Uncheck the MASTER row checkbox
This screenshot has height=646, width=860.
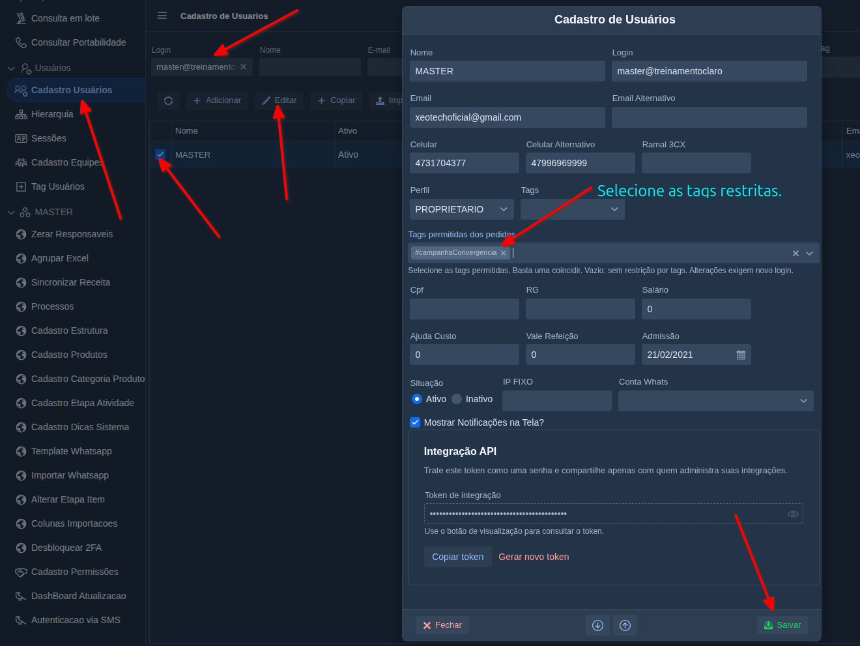pos(160,154)
